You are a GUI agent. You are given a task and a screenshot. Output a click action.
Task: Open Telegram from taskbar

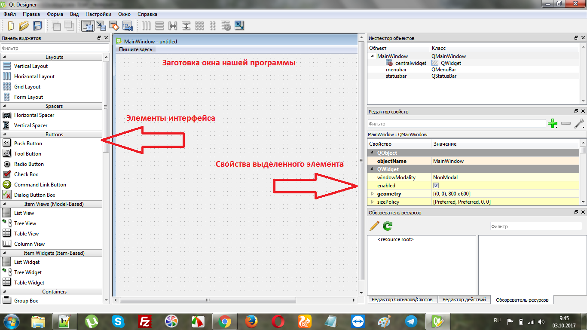click(410, 321)
